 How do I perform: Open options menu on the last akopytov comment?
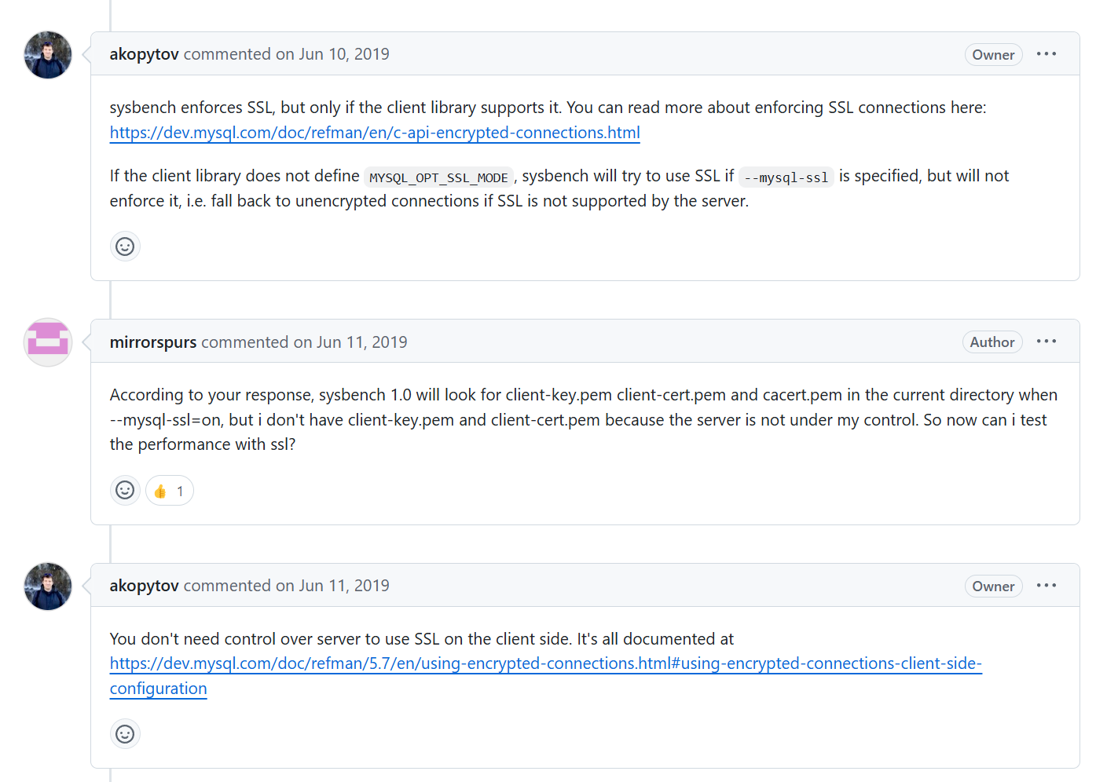point(1046,586)
